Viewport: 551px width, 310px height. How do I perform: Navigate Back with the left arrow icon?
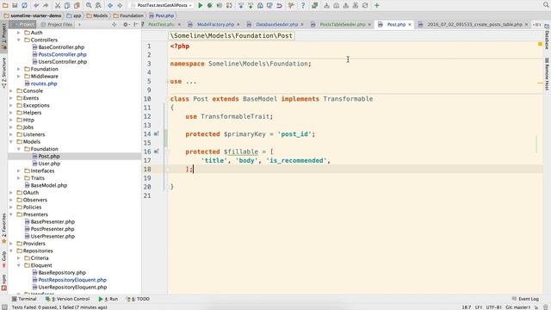coord(110,5)
